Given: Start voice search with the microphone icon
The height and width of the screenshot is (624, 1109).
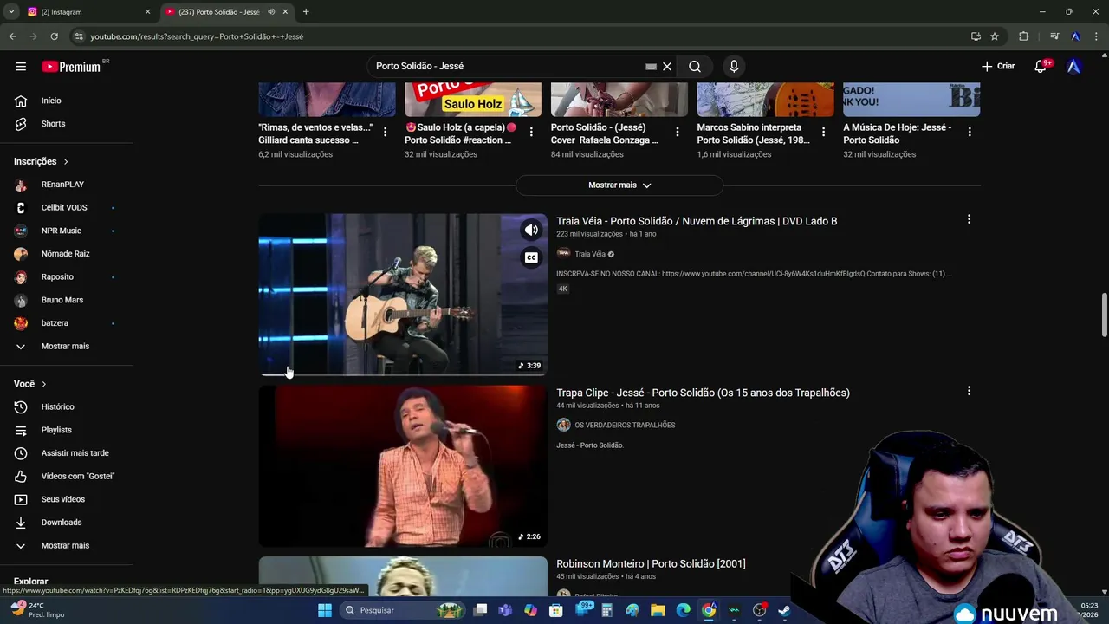Looking at the screenshot, I should coord(734,67).
